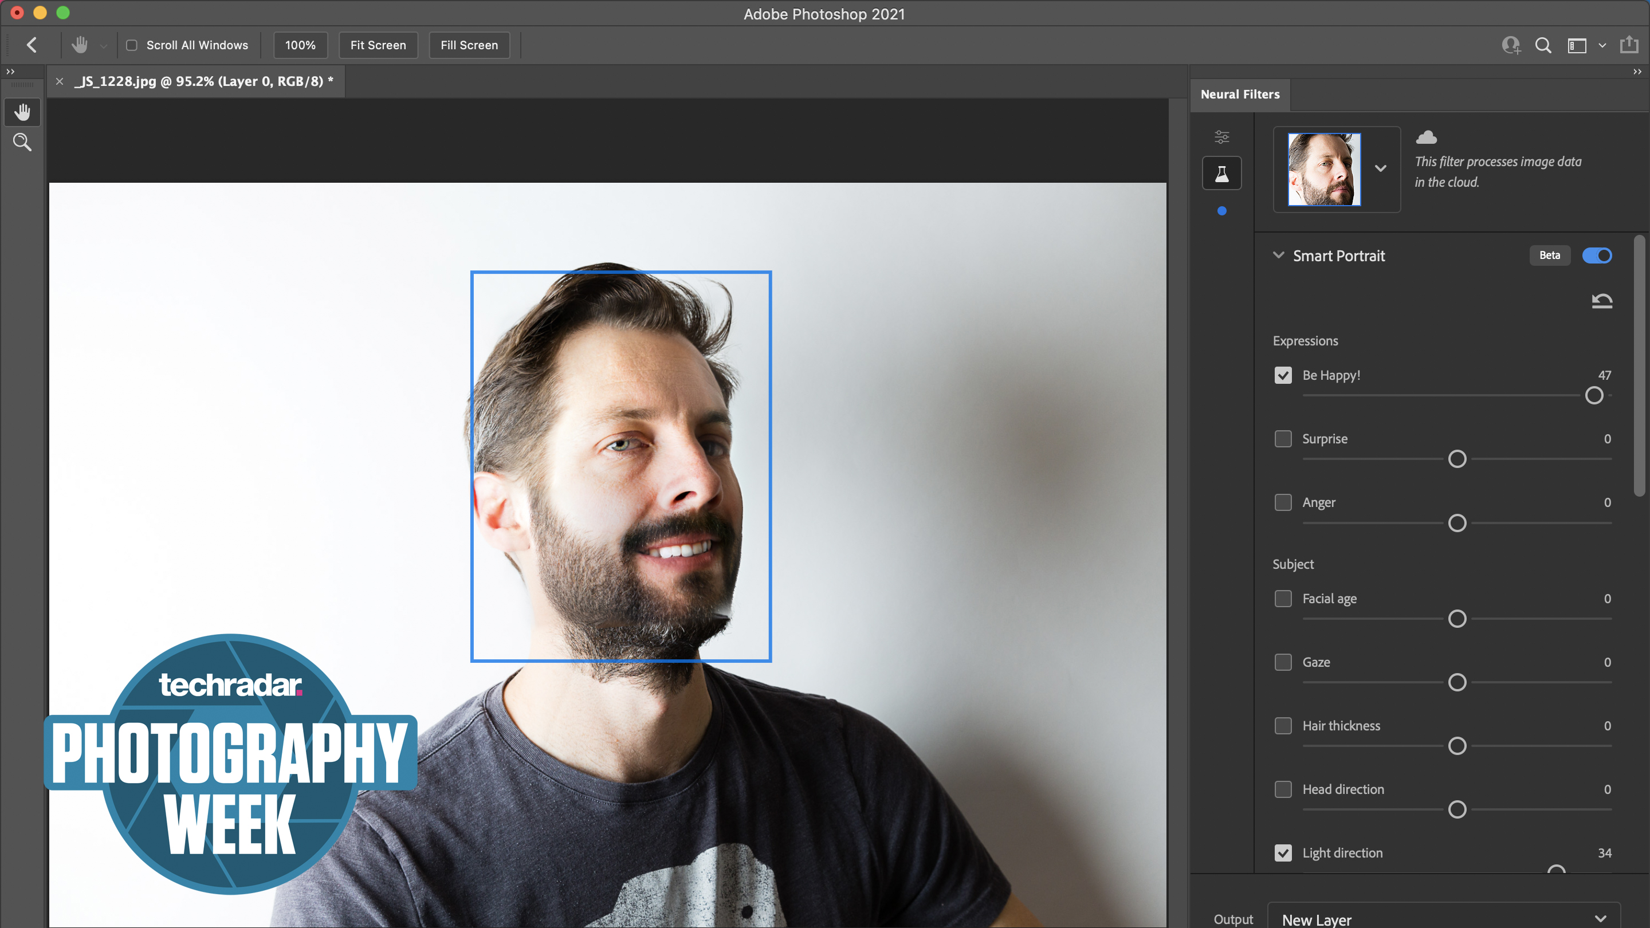
Task: Enable the Surprise checkbox
Action: point(1283,439)
